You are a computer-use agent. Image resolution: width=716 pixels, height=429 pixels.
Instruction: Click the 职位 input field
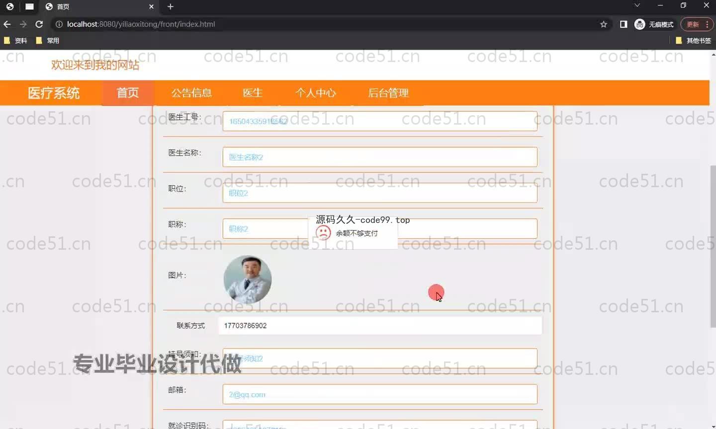[x=380, y=193]
